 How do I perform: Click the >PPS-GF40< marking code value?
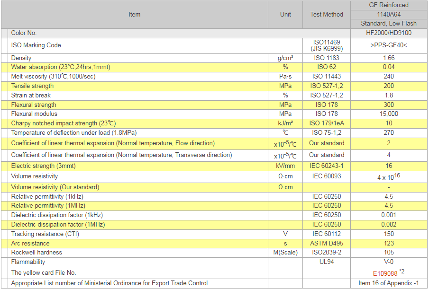[x=389, y=45]
